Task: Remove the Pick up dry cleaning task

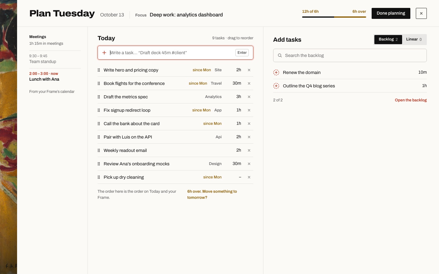Action: pos(249,177)
